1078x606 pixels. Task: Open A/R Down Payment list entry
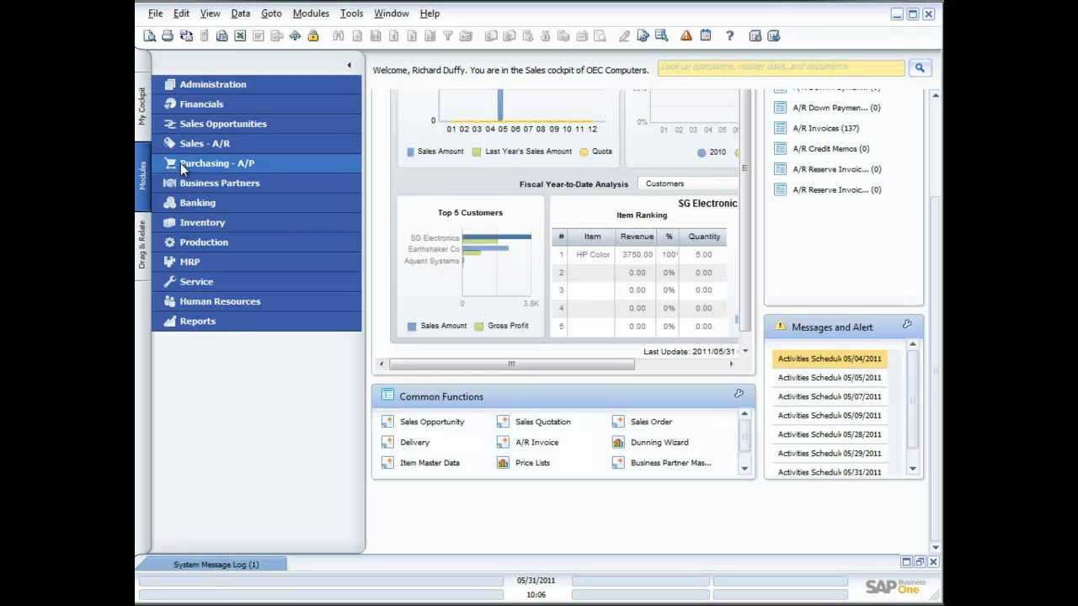tap(835, 108)
